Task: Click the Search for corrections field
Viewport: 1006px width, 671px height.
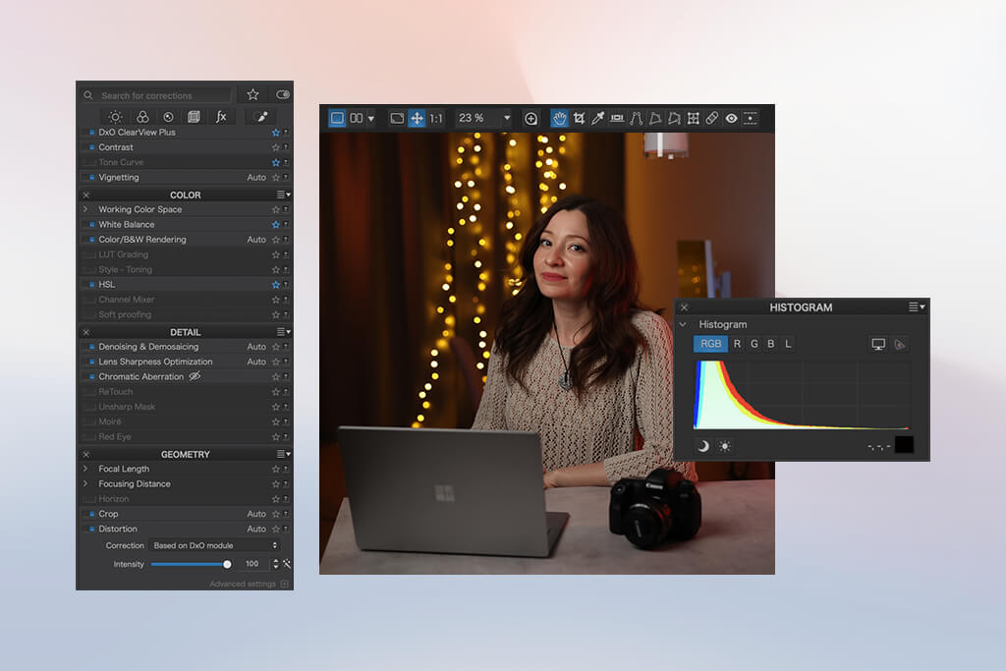Action: click(x=155, y=95)
